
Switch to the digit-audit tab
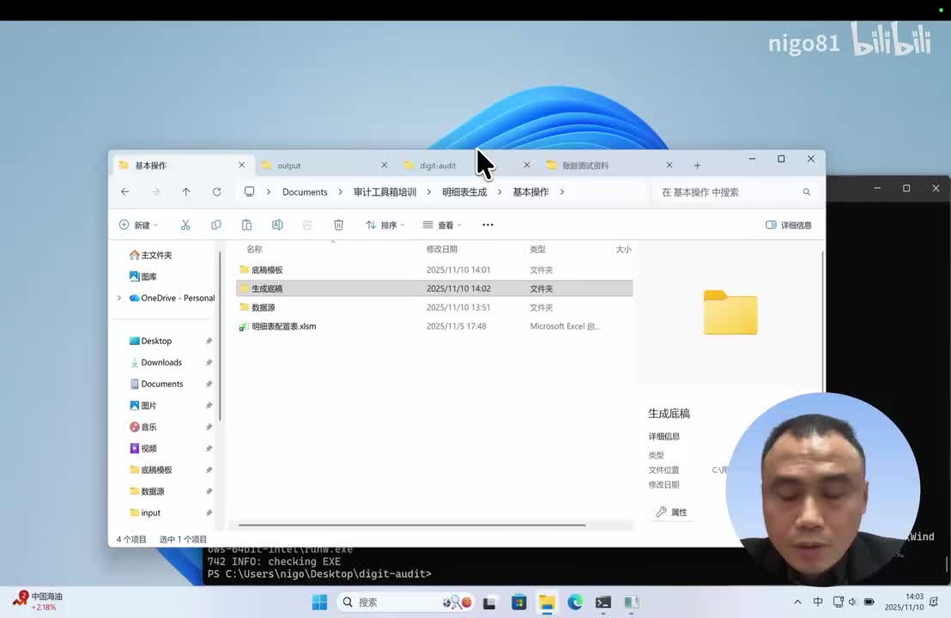point(459,166)
